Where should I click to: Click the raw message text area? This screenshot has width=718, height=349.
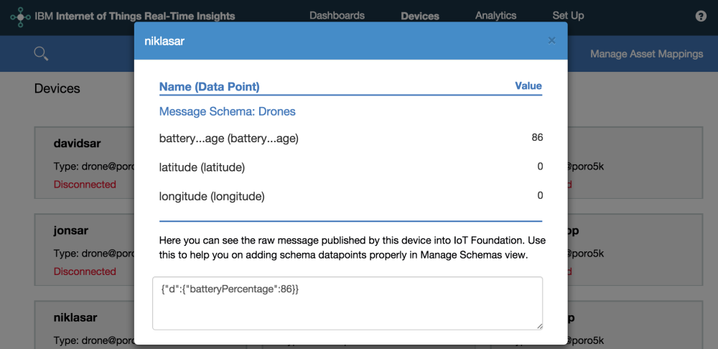click(348, 303)
